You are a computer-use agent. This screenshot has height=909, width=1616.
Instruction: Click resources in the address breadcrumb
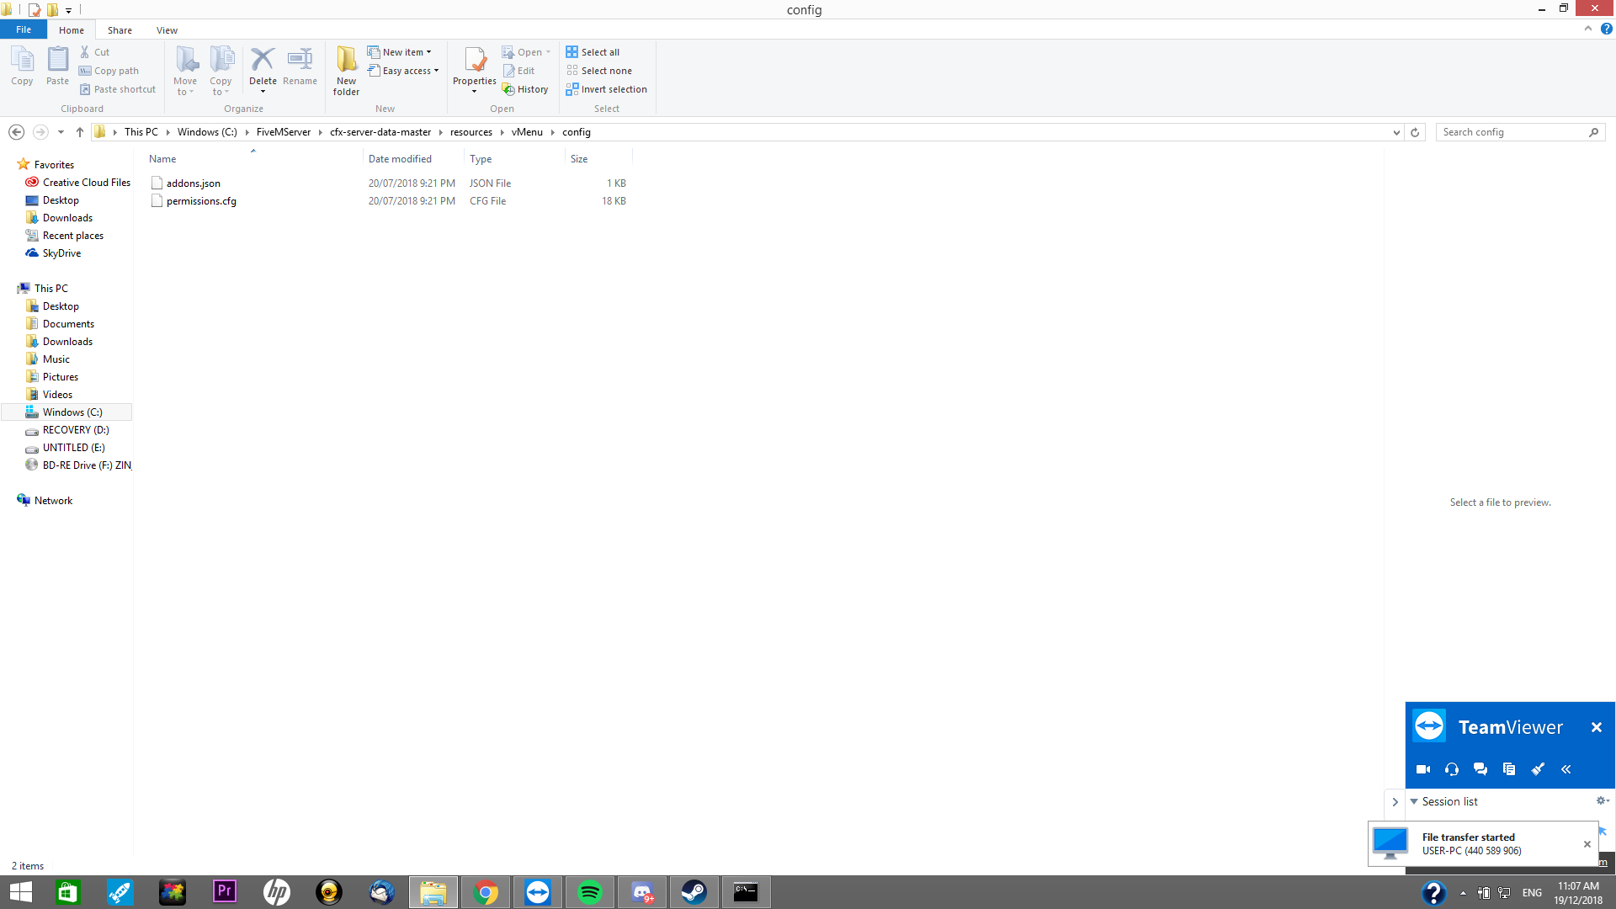pyautogui.click(x=471, y=132)
